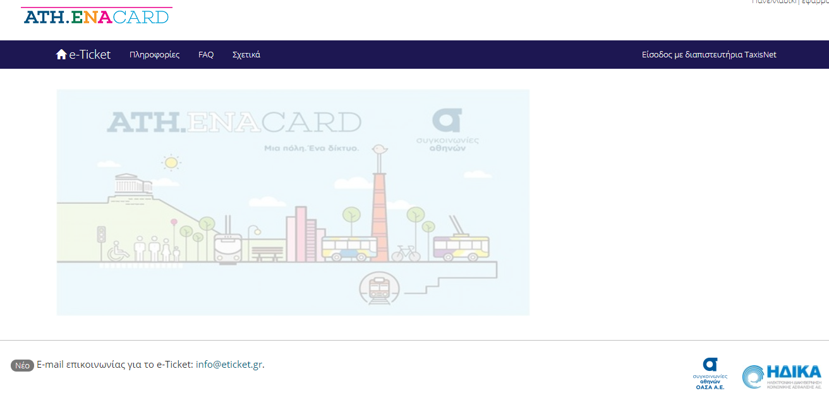
Task: Open the Σχετικά page
Action: point(246,54)
